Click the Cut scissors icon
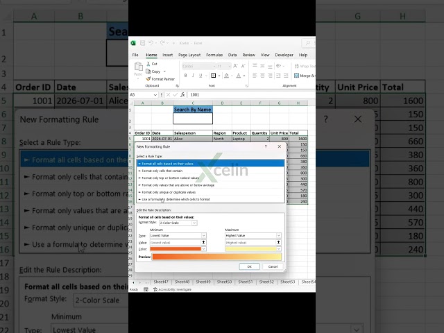The image size is (444, 333). pos(148,64)
